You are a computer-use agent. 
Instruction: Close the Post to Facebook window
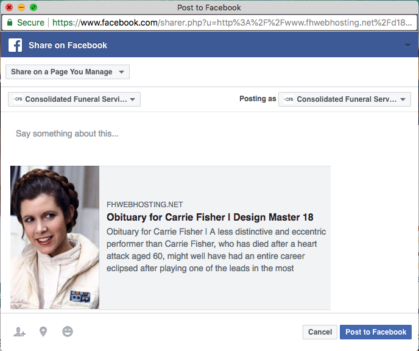(9, 7)
